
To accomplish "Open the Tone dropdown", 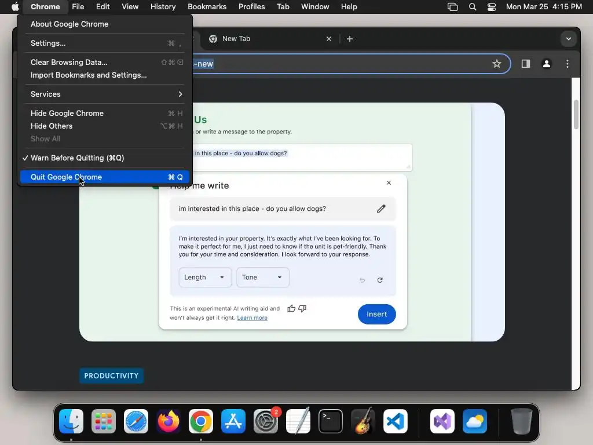I will [263, 278].
